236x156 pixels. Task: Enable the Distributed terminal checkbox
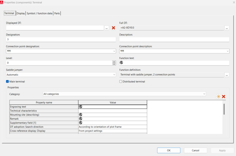point(120,82)
